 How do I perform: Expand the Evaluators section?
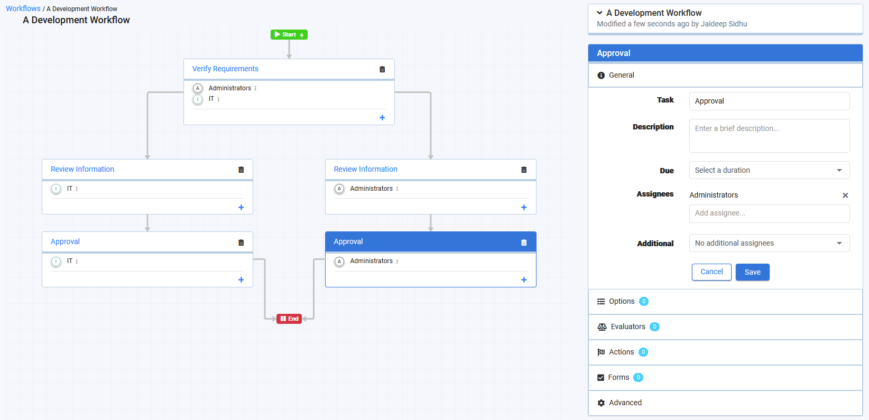coord(725,327)
